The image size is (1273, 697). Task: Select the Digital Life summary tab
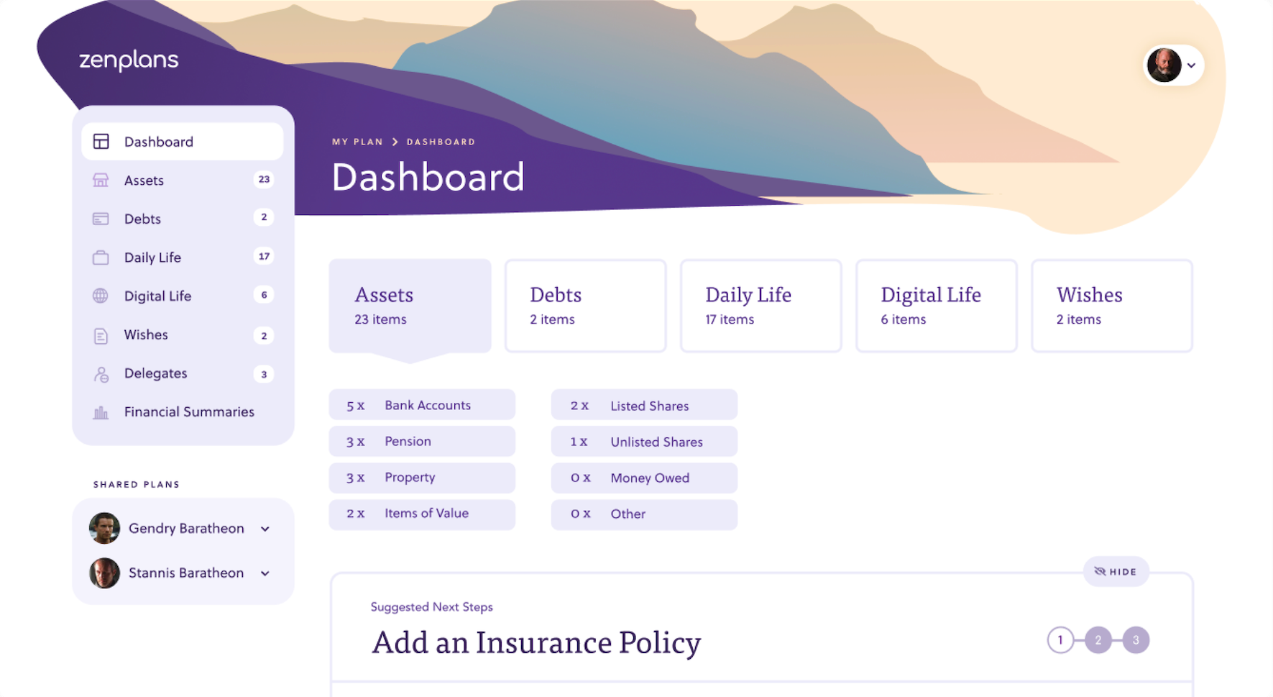936,306
